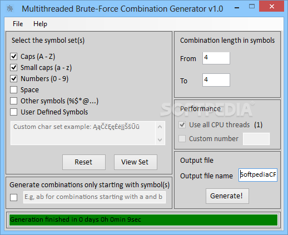This screenshot has width=288, height=235.
Task: Enable User Defined Symbols checkbox
Action: point(14,112)
